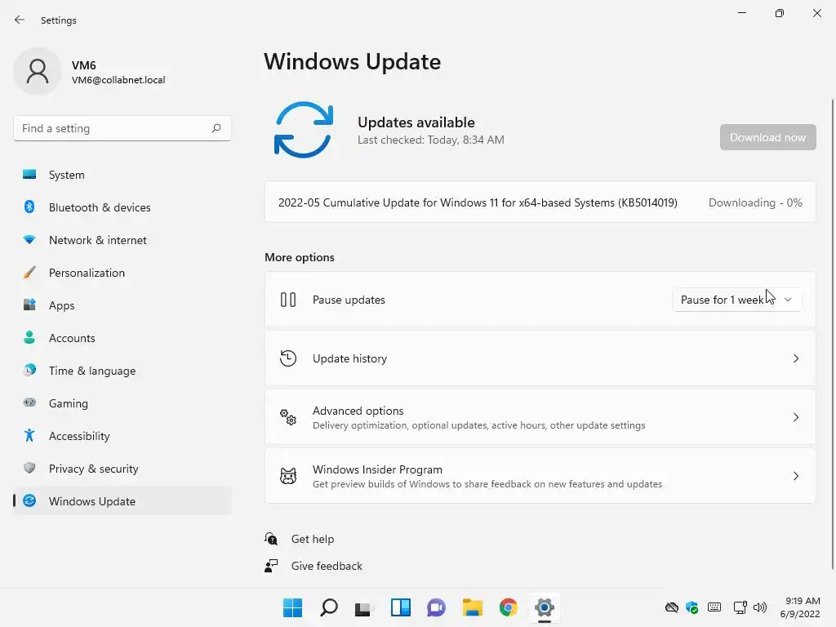This screenshot has width=836, height=627.
Task: Click the search magnifier in Find a setting
Action: point(216,128)
